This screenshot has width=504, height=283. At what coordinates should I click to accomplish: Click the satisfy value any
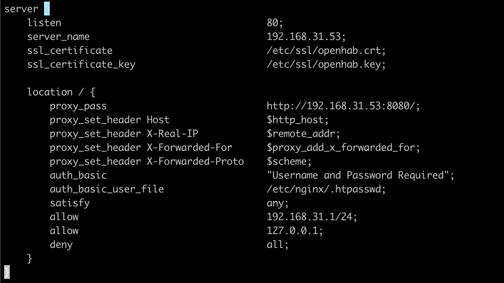click(x=277, y=203)
